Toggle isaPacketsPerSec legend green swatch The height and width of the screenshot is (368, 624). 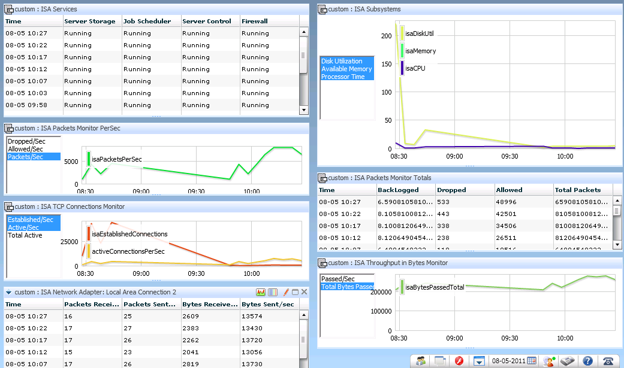[x=89, y=159]
